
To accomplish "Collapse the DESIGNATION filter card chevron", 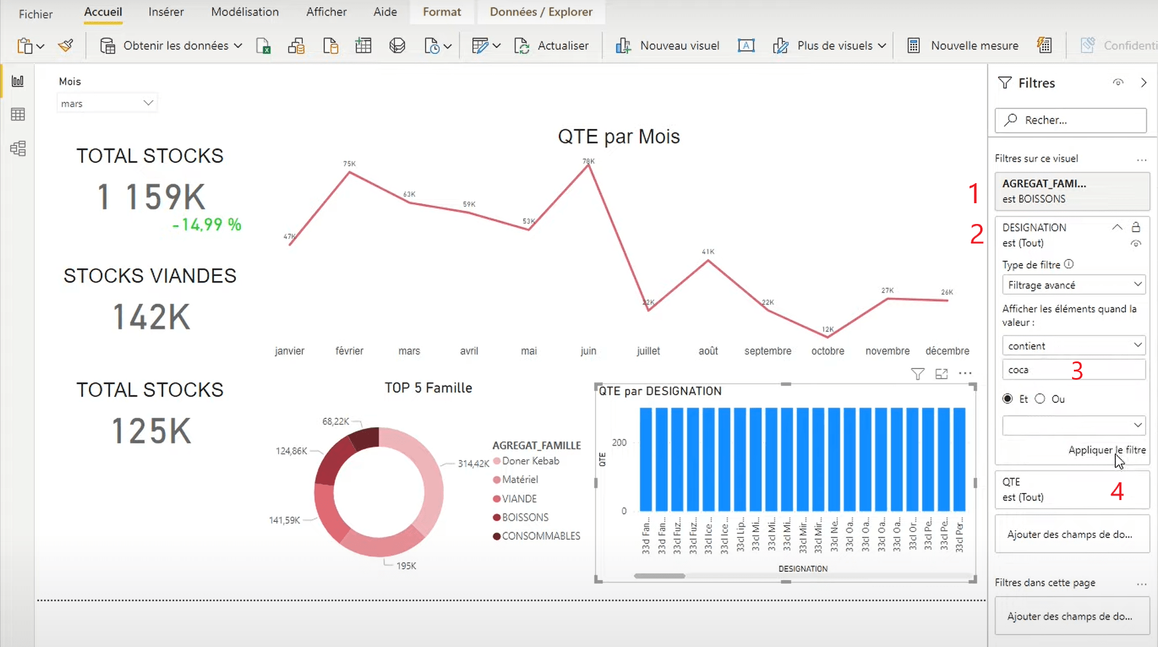I will pos(1117,227).
